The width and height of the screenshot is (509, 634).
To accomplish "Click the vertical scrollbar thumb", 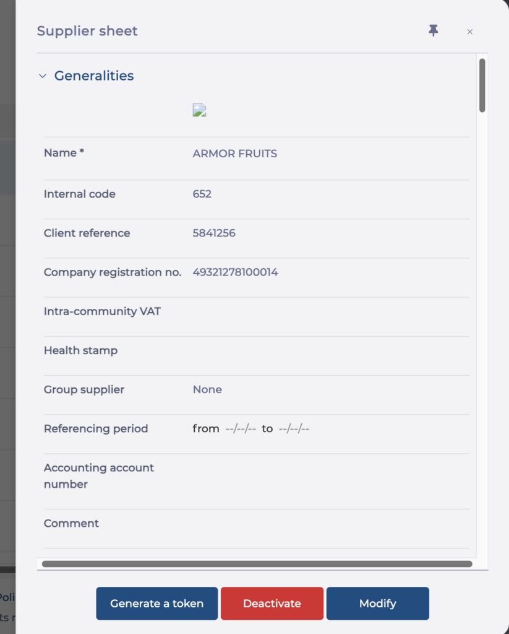I will click(482, 85).
